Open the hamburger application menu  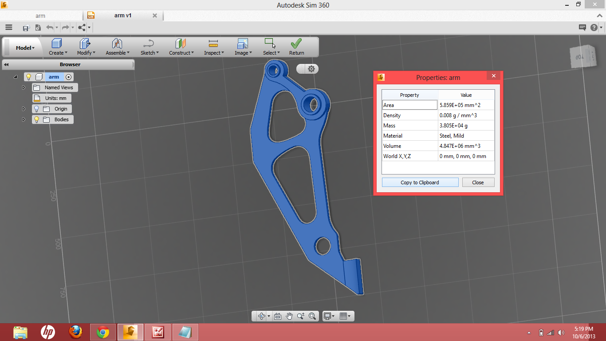(x=9, y=27)
